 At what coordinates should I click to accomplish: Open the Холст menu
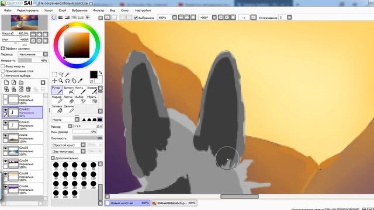tap(49, 10)
